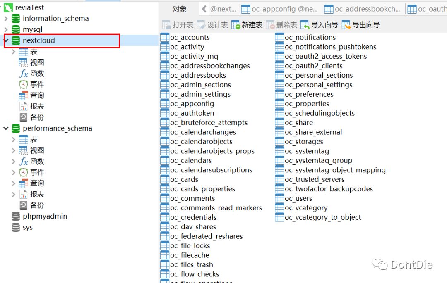Click the 表 tables icon under nextcloud
The height and width of the screenshot is (283, 447).
click(x=24, y=52)
